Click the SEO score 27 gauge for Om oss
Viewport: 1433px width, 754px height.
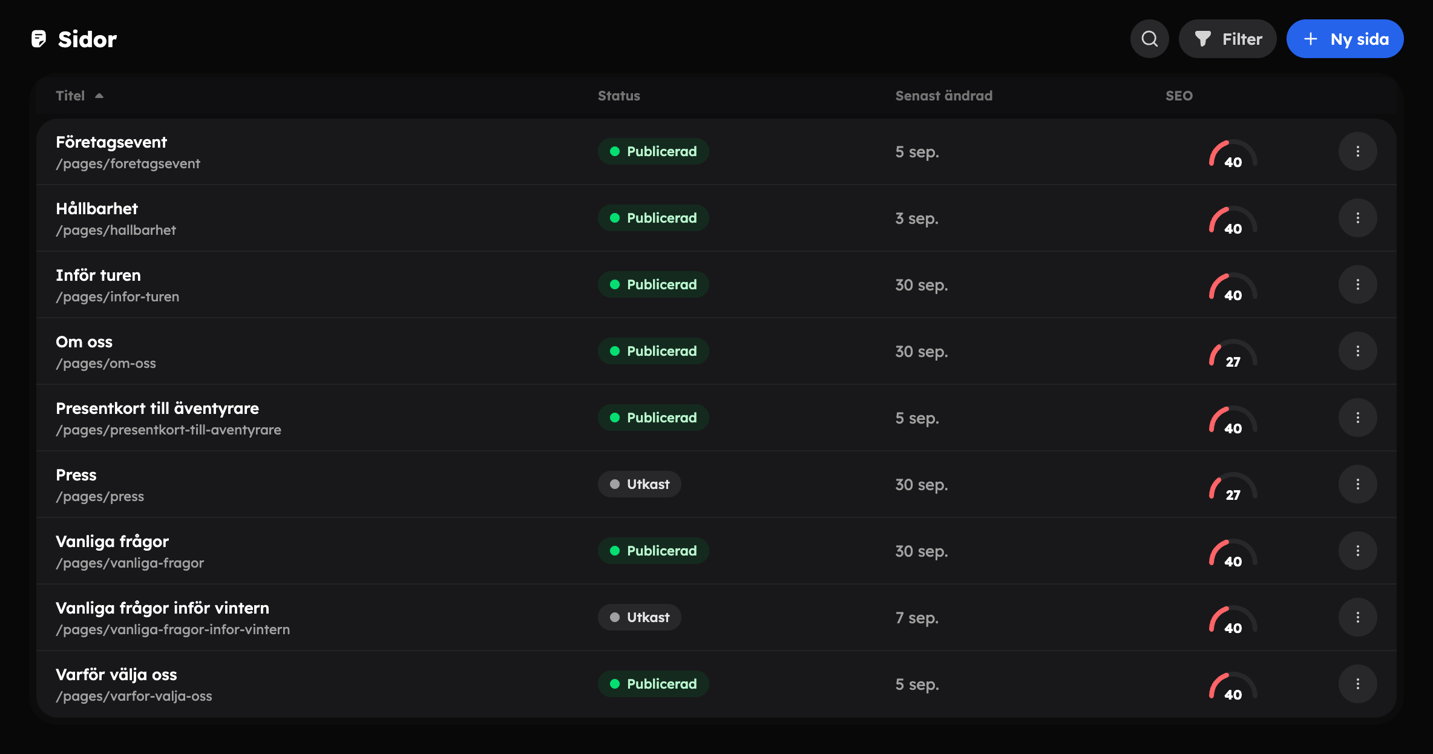(1233, 354)
